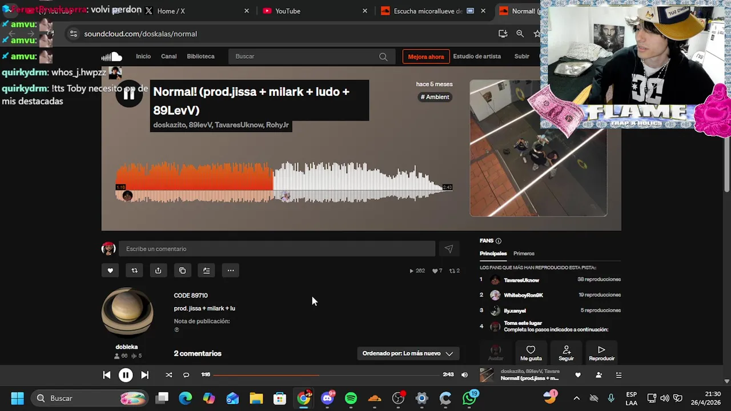The width and height of the screenshot is (731, 411).
Task: Share the track using the share icon
Action: (158, 271)
